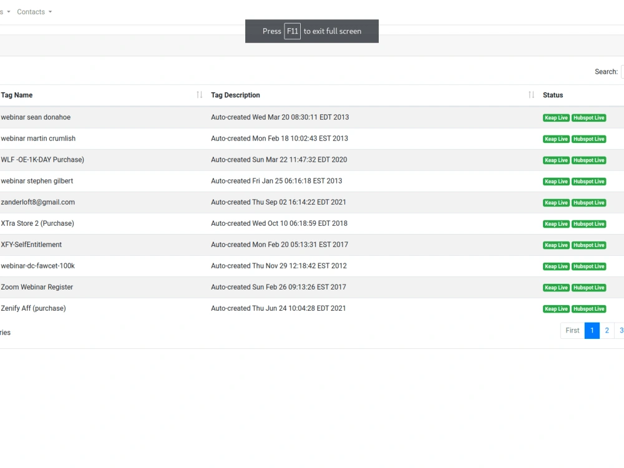Click Hubspot Live badge for webinar stephen gilbert

click(588, 182)
